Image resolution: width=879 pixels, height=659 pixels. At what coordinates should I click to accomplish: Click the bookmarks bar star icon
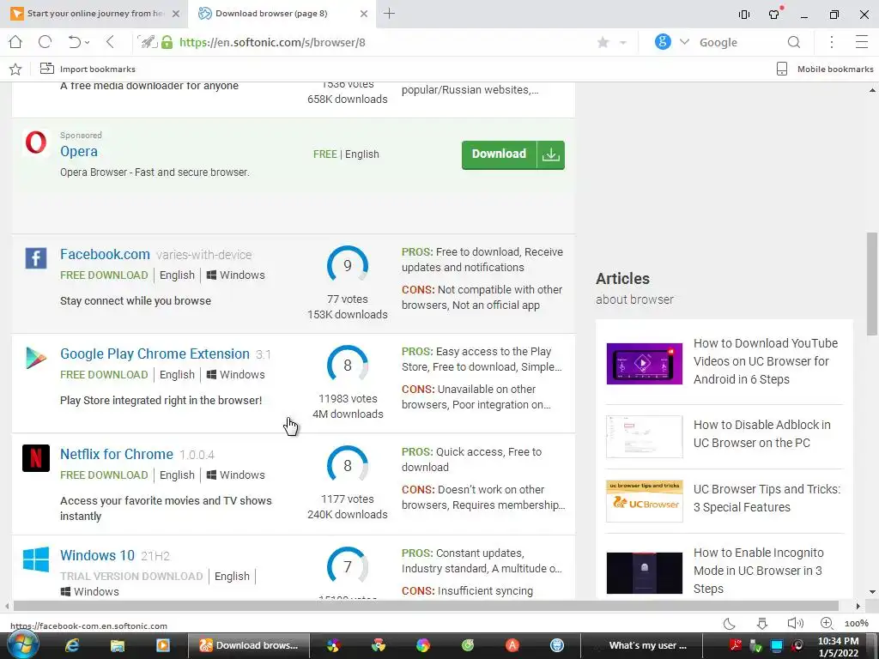pyautogui.click(x=15, y=69)
